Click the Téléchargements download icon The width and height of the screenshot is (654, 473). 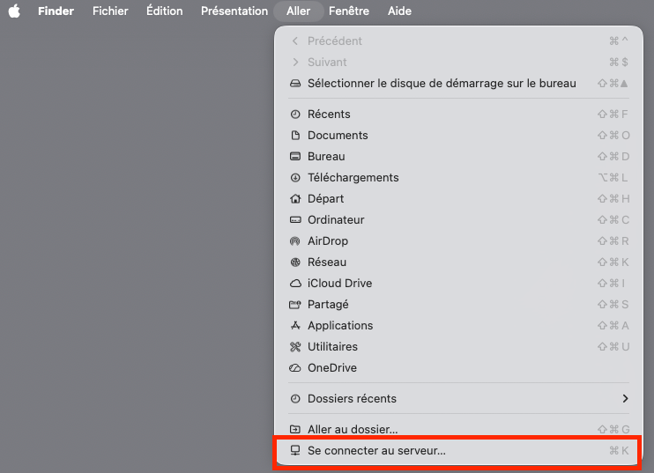(x=295, y=178)
